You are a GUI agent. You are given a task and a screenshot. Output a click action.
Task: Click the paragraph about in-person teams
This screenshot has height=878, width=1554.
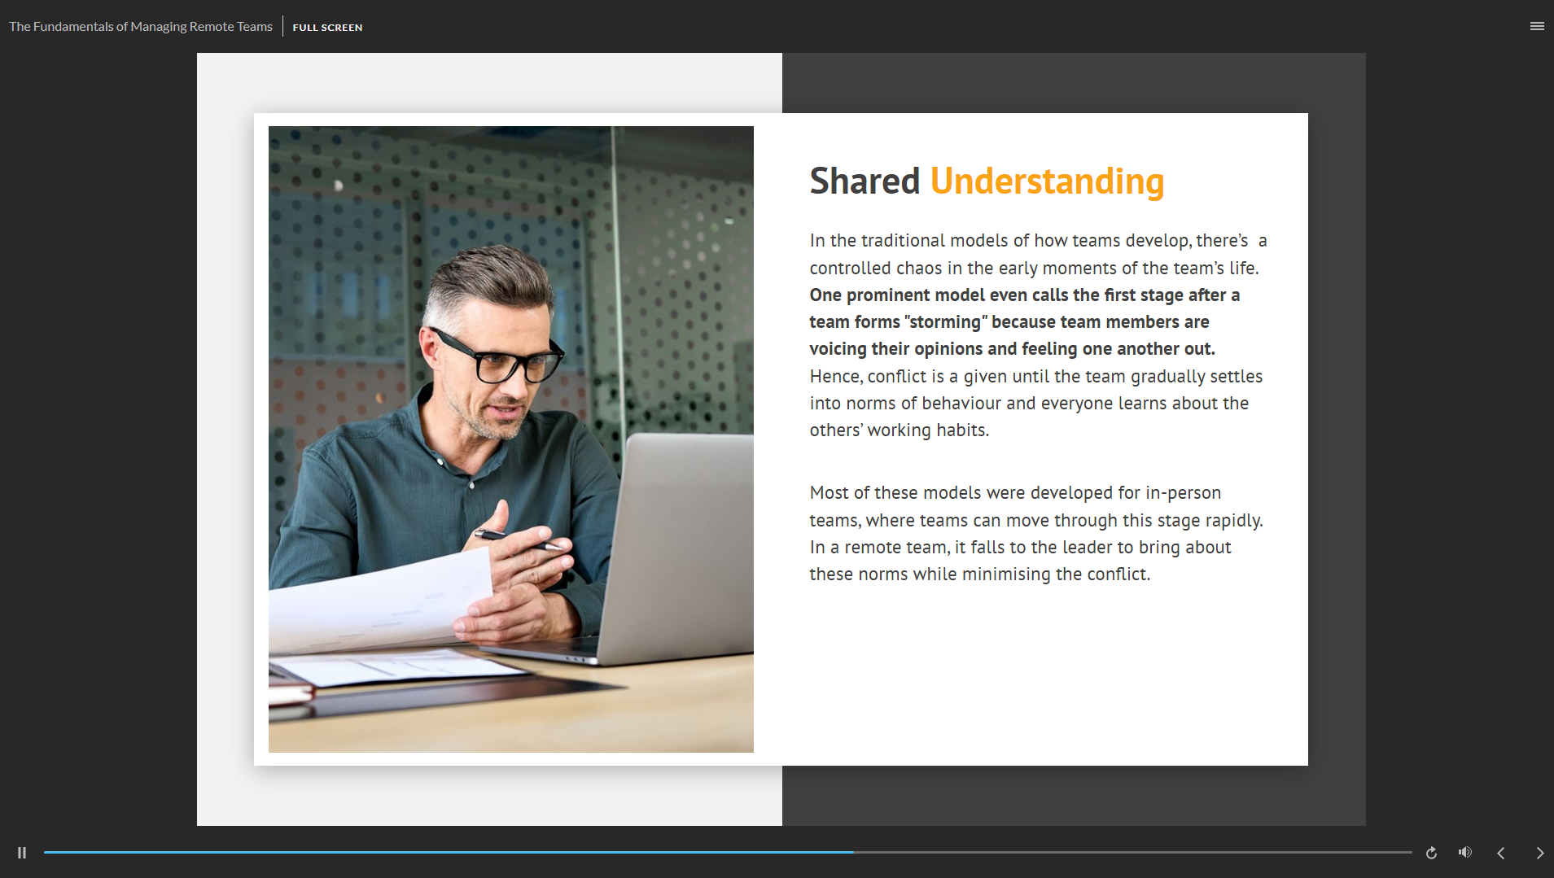coord(1035,533)
